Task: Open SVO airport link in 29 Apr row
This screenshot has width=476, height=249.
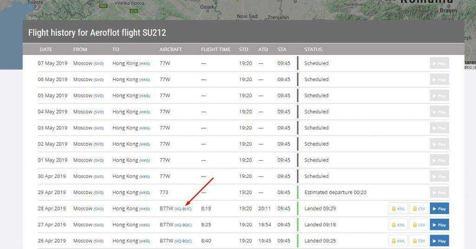Action: [x=99, y=193]
